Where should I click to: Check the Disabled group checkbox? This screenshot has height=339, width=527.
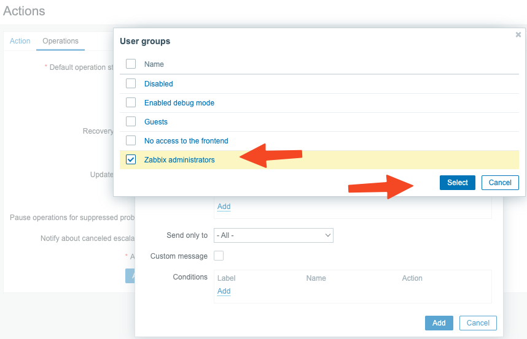(131, 83)
